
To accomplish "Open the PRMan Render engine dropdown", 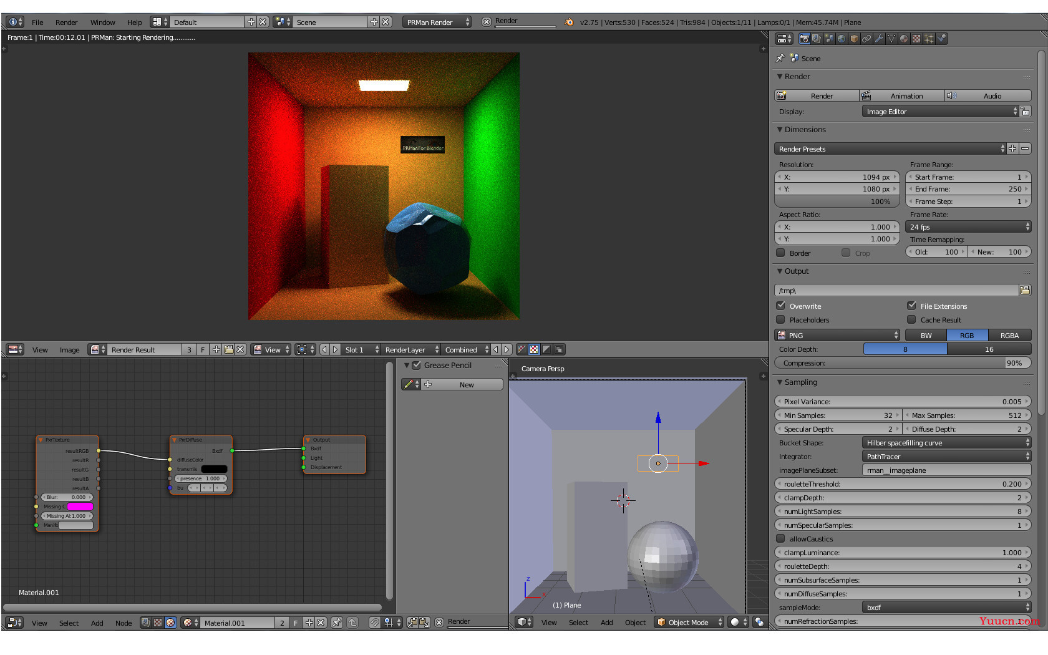I will [x=437, y=22].
